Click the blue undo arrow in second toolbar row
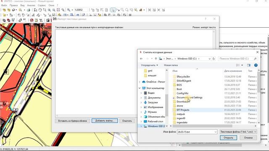Image resolution: width=269 pixels, height=151 pixels. [78, 15]
